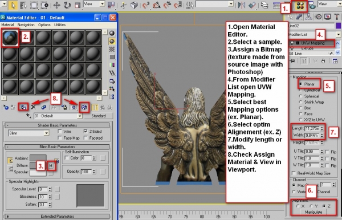Collapse the Line entry in modifier stack
Image resolution: width=342 pixels, height=220 pixels.
tap(291, 54)
